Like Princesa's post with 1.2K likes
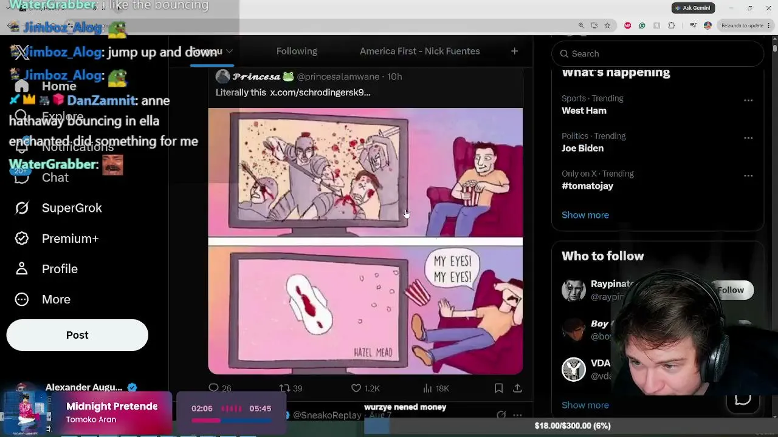The image size is (778, 437). tap(365, 388)
